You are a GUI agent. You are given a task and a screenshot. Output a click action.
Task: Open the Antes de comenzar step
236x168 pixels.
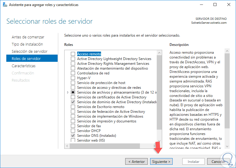pyautogui.click(x=28, y=37)
